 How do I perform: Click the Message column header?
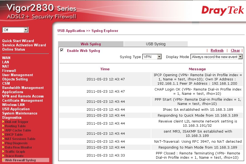197,69
